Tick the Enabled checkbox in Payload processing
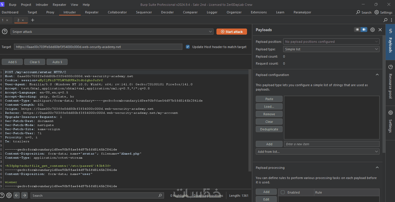Viewport: 395px width, 202px height. [283, 192]
